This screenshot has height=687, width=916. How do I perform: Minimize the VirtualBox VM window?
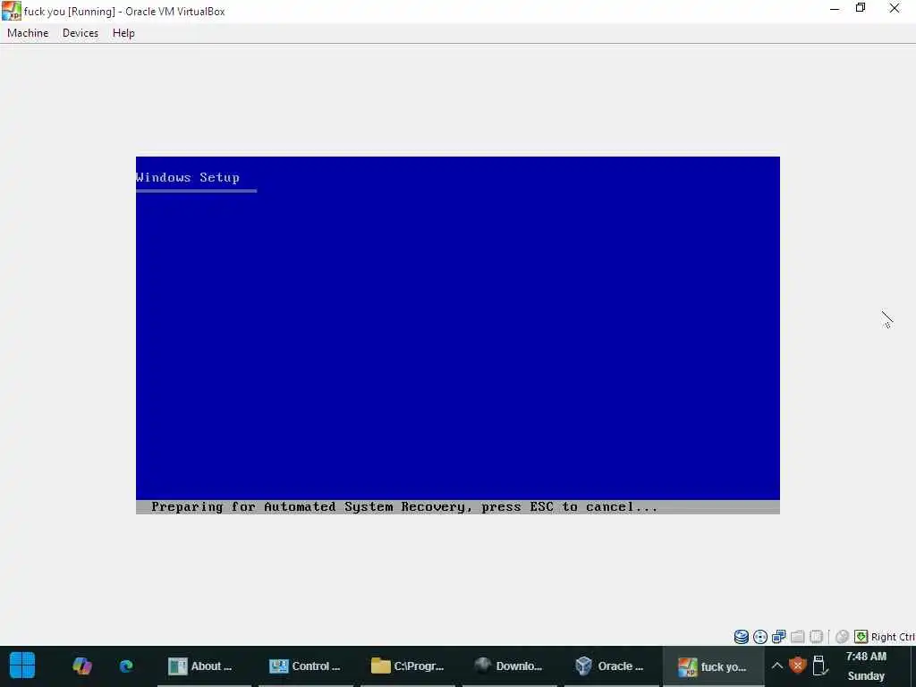click(835, 9)
